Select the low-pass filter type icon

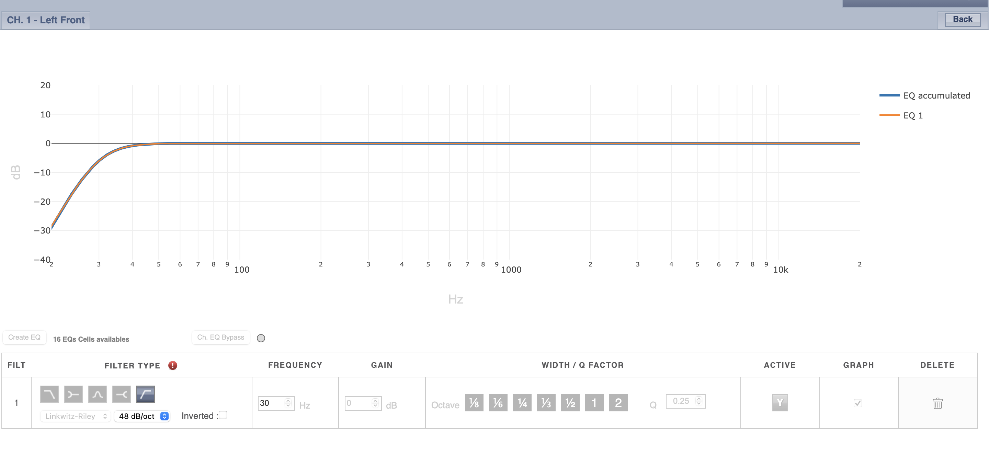pos(49,394)
